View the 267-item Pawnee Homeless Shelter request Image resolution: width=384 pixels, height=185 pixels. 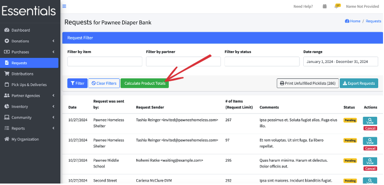[370, 121]
